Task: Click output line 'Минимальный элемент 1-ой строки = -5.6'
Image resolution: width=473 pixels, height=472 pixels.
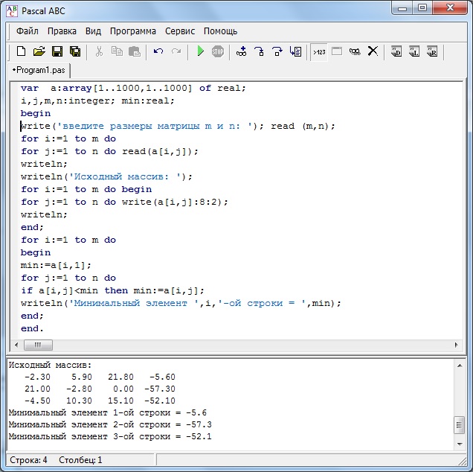Action: point(108,412)
